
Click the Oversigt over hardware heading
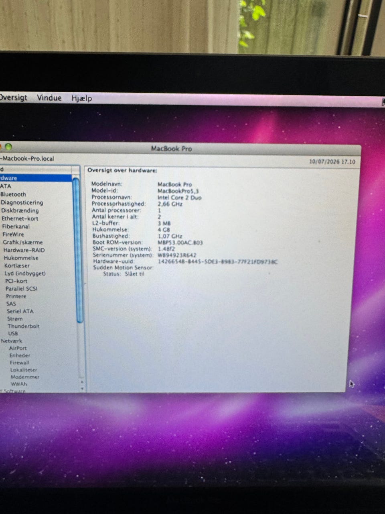tap(122, 170)
